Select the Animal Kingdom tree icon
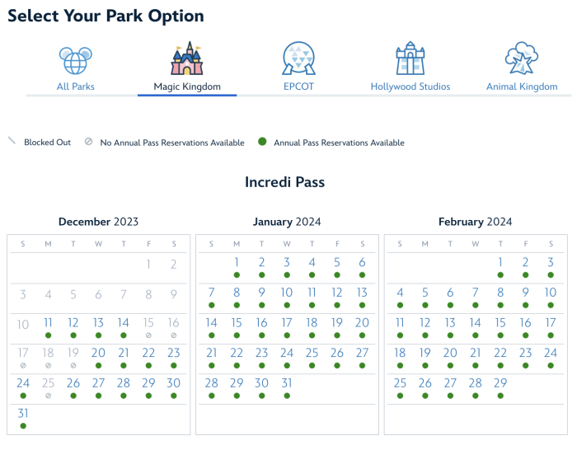Screen dimensions: 577x450 [522, 59]
